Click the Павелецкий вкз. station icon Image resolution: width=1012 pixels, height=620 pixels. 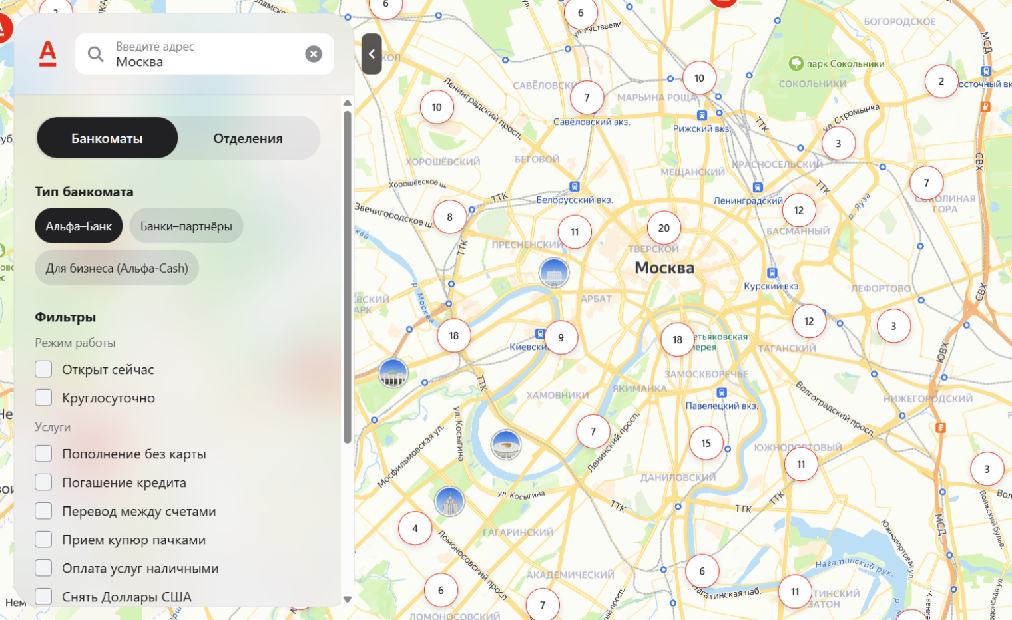tap(722, 392)
